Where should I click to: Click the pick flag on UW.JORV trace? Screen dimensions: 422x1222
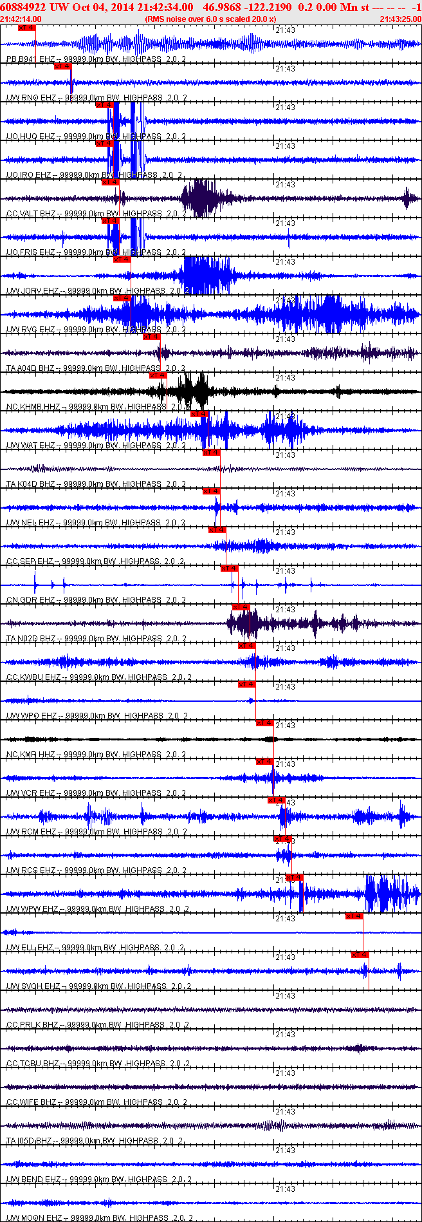(x=122, y=259)
